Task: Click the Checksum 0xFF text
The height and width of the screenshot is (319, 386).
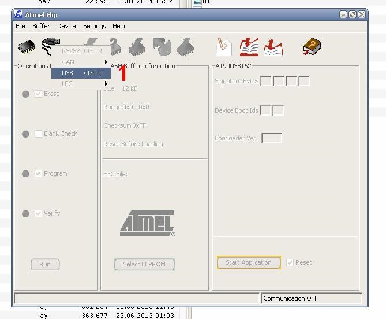Action: click(125, 125)
